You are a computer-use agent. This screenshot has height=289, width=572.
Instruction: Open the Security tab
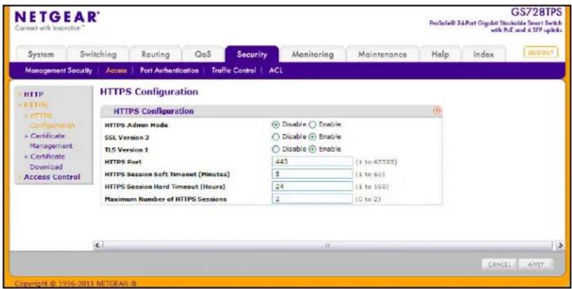252,55
